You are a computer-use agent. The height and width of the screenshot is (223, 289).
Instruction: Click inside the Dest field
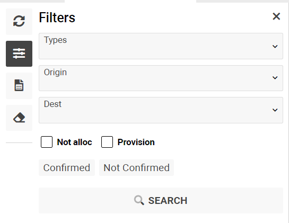pos(161,110)
